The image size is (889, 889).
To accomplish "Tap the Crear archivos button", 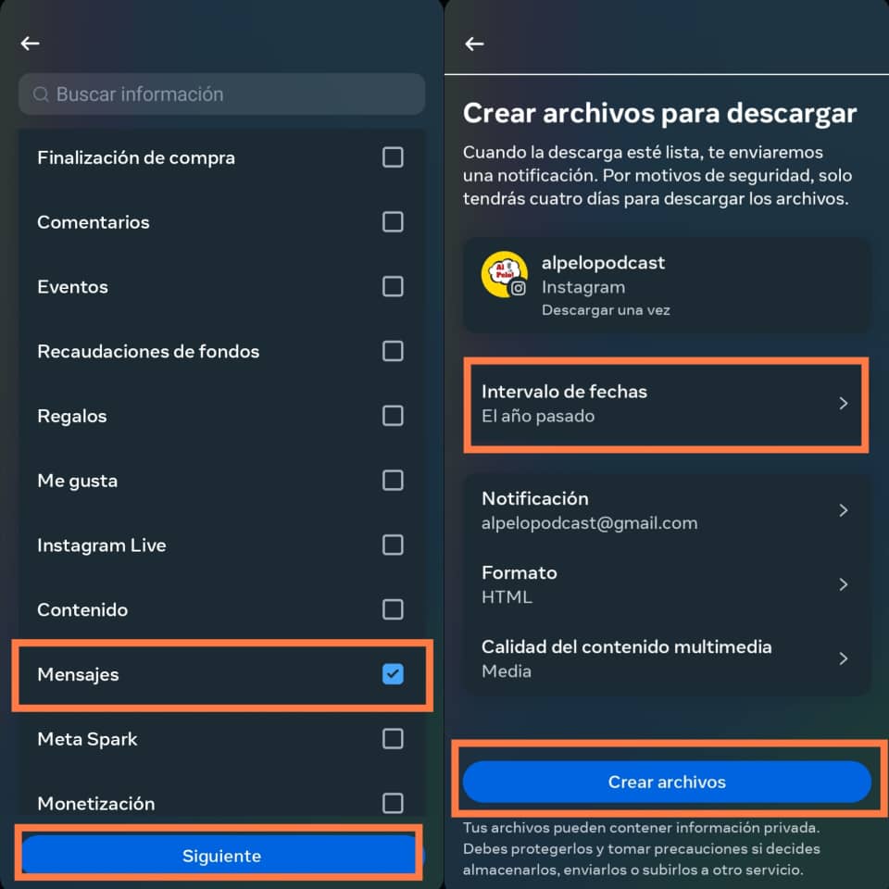I will pyautogui.click(x=667, y=782).
